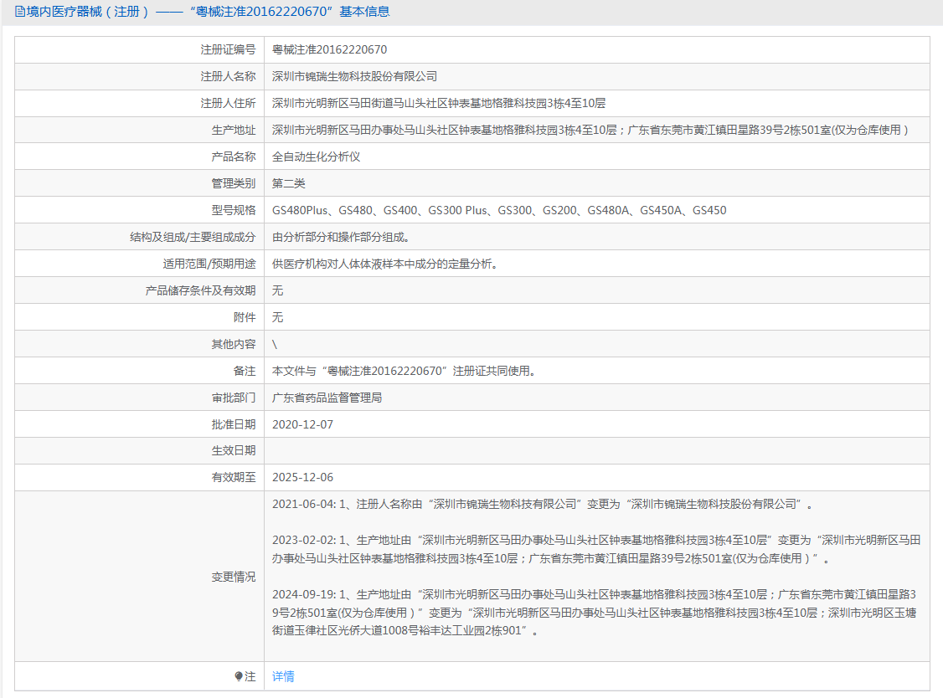Click the 生效日期 row label
943x698 pixels.
(x=234, y=450)
